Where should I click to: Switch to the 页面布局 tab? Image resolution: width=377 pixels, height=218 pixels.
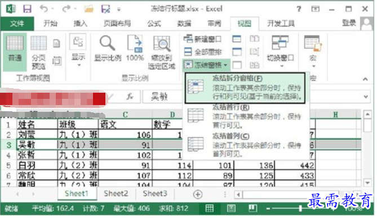click(x=117, y=24)
